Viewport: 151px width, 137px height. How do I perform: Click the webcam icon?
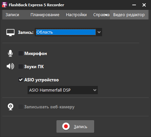tap(11, 107)
